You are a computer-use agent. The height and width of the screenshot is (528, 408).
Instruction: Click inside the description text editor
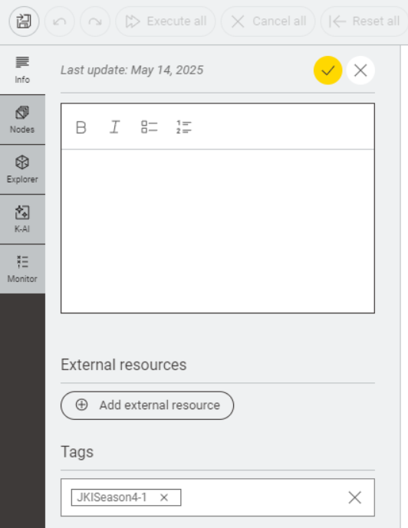(218, 231)
